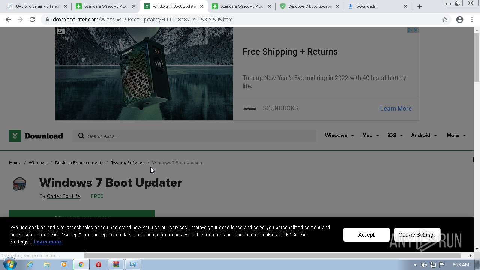Image resolution: width=480 pixels, height=270 pixels.
Task: Expand the Mac platform dropdown
Action: tap(370, 135)
